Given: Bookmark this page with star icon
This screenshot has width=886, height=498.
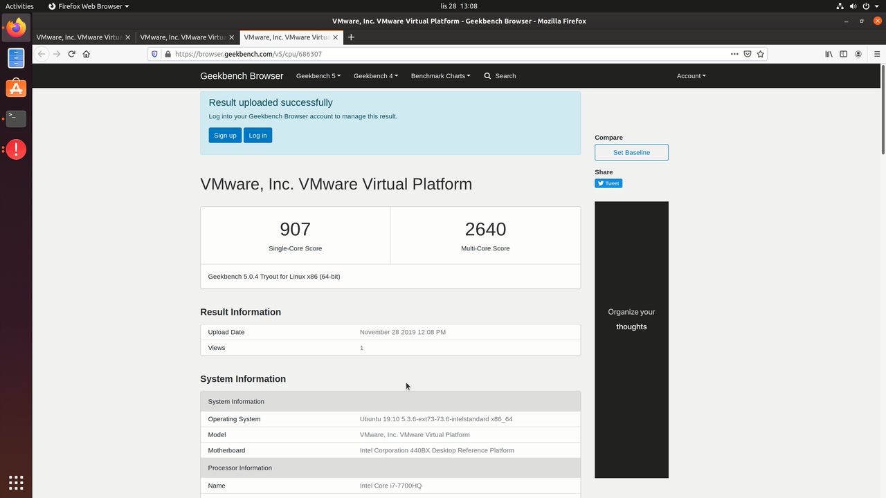Looking at the screenshot, I should click(761, 54).
